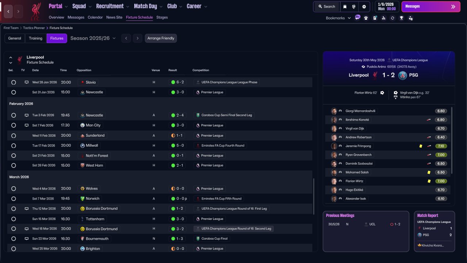Select the Slavia fixture radio button

coord(13,83)
